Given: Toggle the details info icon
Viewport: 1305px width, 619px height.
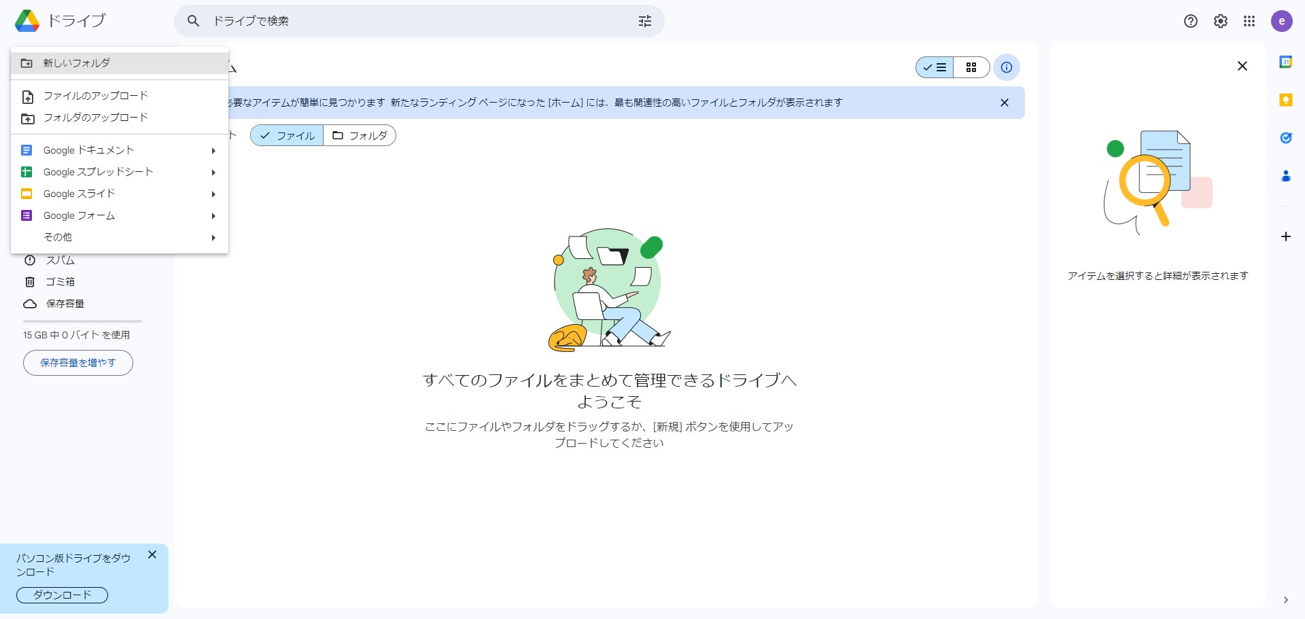Looking at the screenshot, I should [x=1007, y=67].
